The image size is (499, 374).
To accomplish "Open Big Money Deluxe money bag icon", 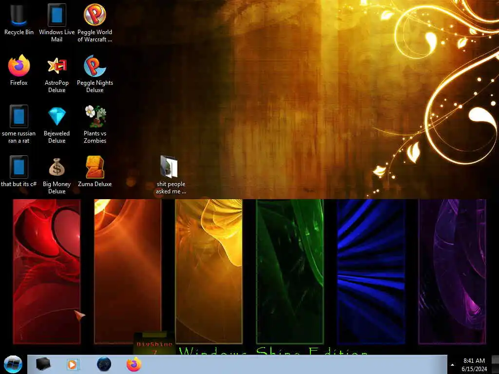I will (x=57, y=175).
